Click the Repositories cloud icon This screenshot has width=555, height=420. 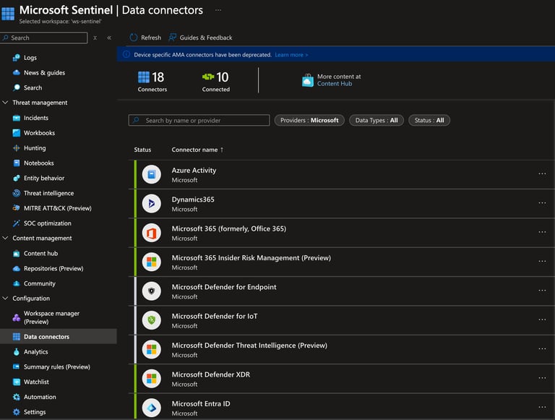(17, 268)
